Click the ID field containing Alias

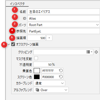pos(64,18)
